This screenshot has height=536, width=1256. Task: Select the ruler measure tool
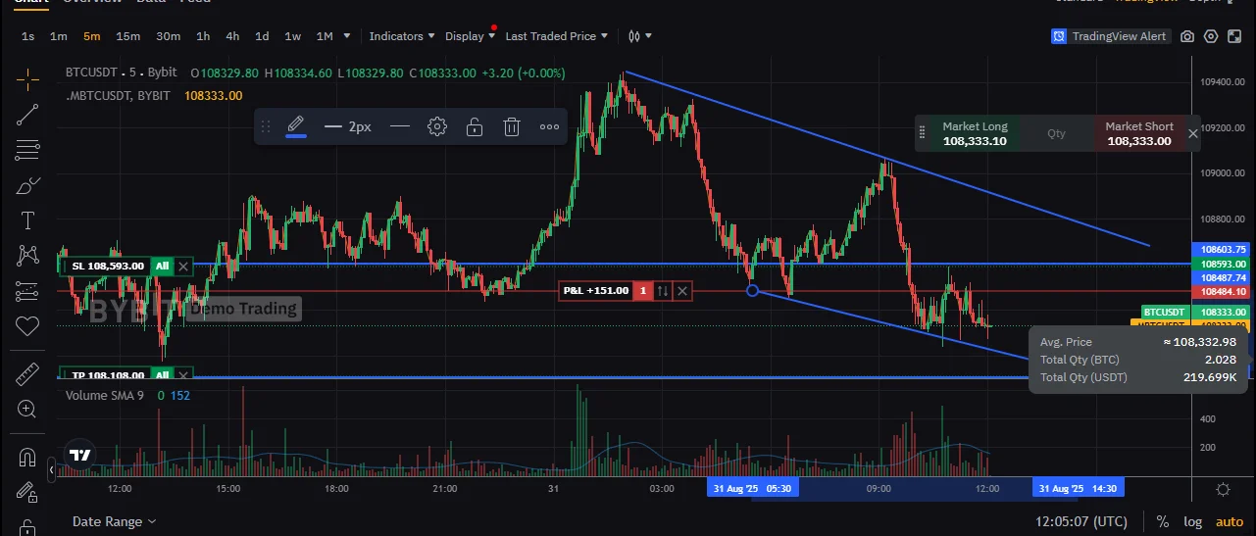pyautogui.click(x=27, y=373)
